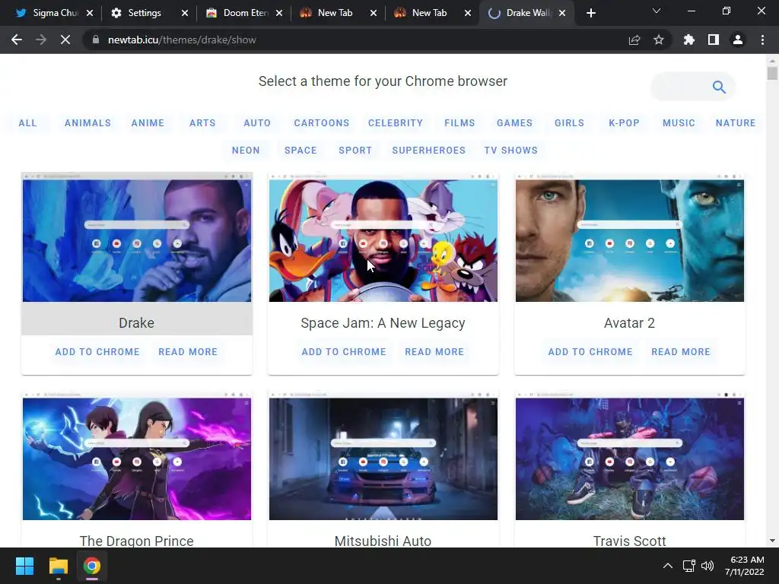Image resolution: width=779 pixels, height=584 pixels.
Task: Click the magnifier search icon
Action: [719, 87]
